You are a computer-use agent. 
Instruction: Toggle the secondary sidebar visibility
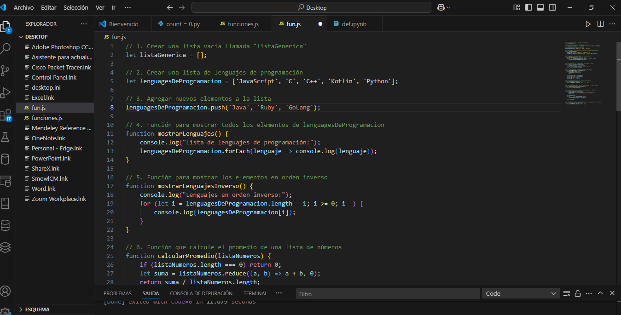(552, 7)
